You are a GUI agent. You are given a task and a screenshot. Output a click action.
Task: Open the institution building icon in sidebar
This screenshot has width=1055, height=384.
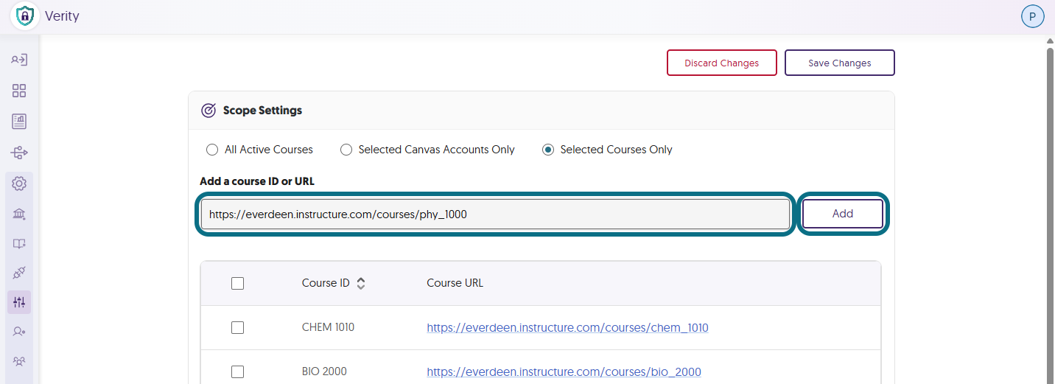(x=19, y=214)
